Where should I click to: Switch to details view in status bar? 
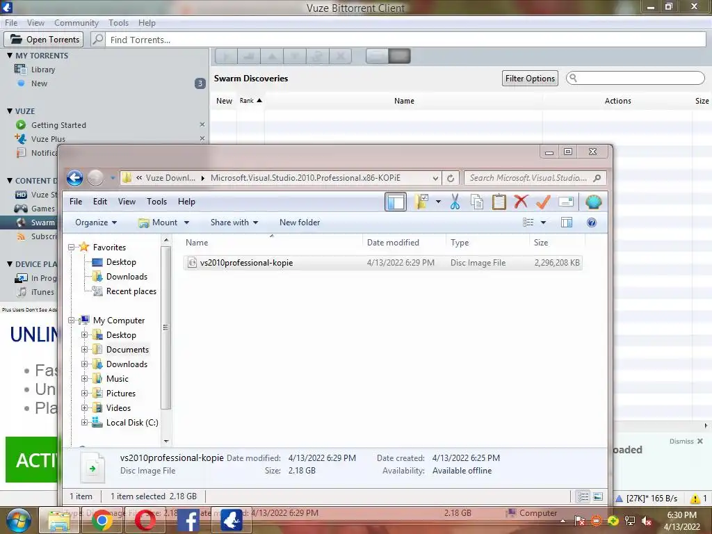tap(583, 496)
